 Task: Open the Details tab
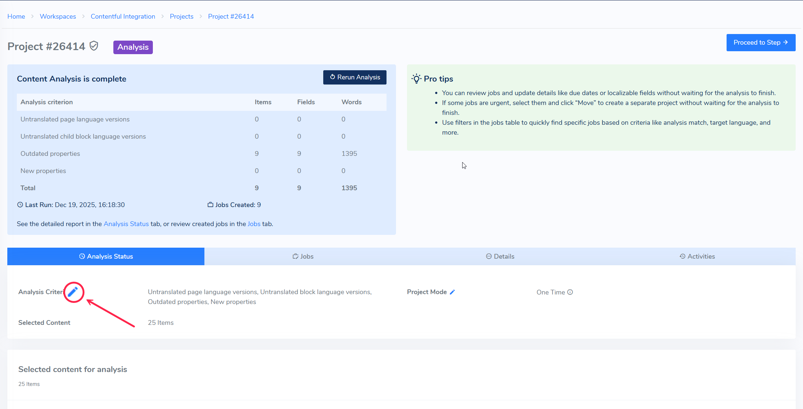click(x=500, y=256)
